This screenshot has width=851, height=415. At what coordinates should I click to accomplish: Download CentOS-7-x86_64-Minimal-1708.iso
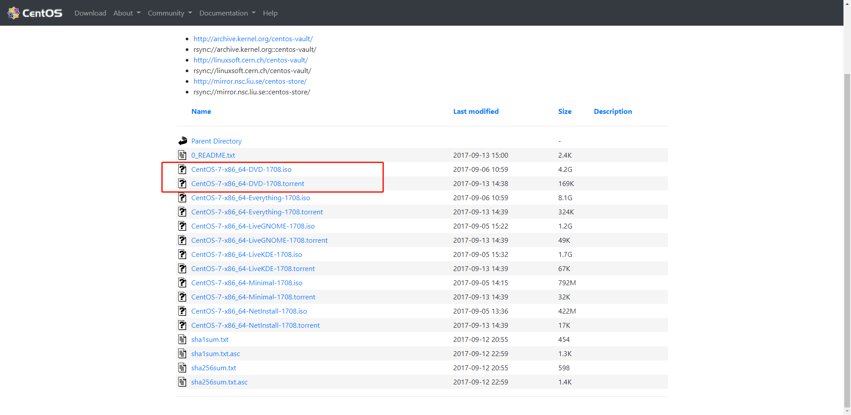pyautogui.click(x=247, y=283)
